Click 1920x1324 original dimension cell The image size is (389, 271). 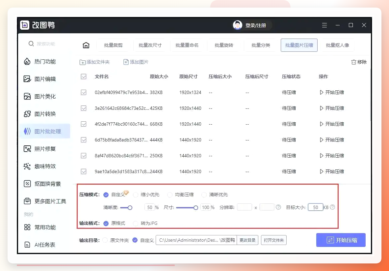190,92
